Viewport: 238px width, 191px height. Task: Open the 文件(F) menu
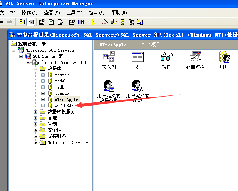tap(8, 13)
